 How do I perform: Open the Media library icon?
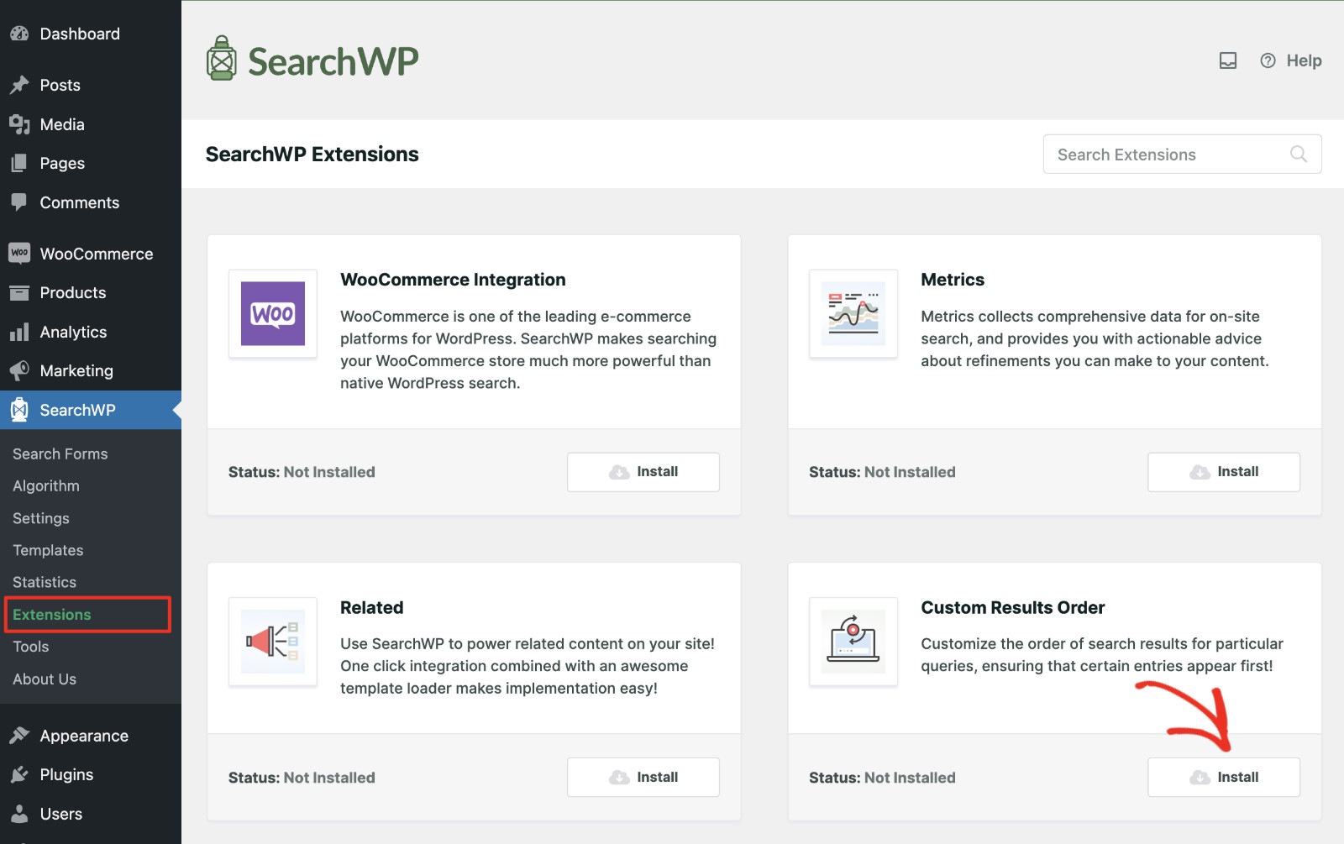20,123
